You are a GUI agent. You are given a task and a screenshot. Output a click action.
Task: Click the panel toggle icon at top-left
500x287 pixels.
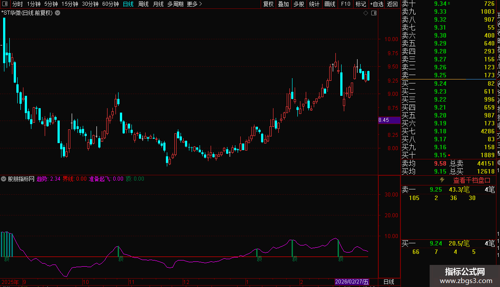pyautogui.click(x=5, y=4)
